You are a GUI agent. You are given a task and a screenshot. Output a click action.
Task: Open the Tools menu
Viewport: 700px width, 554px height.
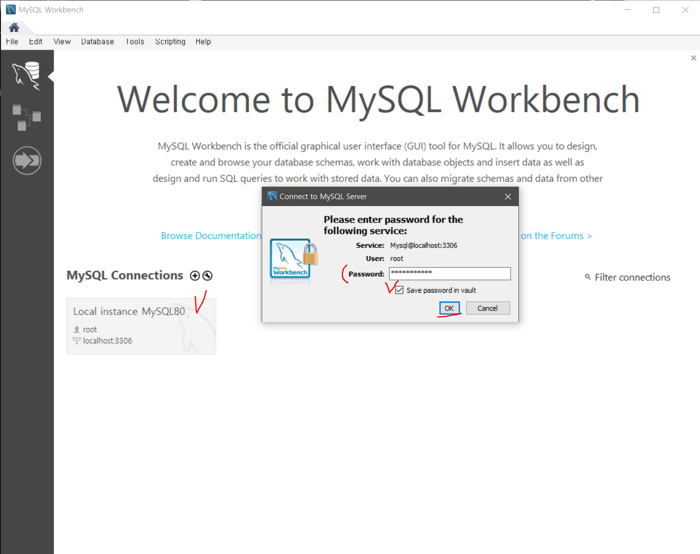tap(135, 42)
